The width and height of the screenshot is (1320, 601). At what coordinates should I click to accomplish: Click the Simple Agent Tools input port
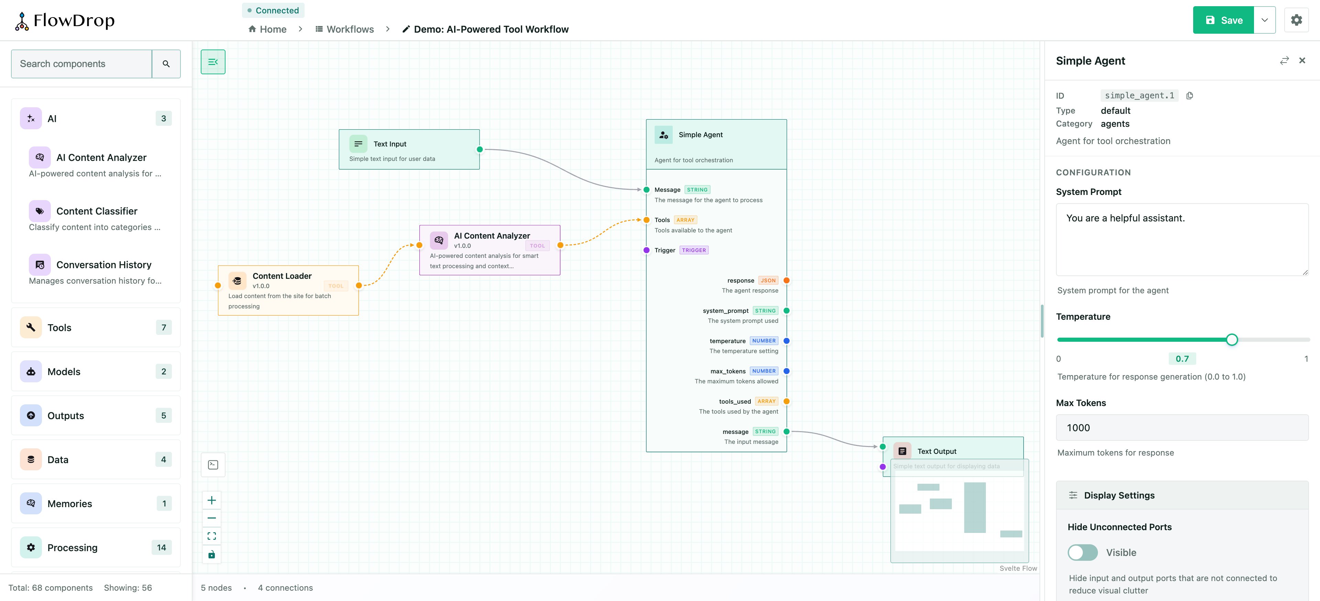[647, 220]
